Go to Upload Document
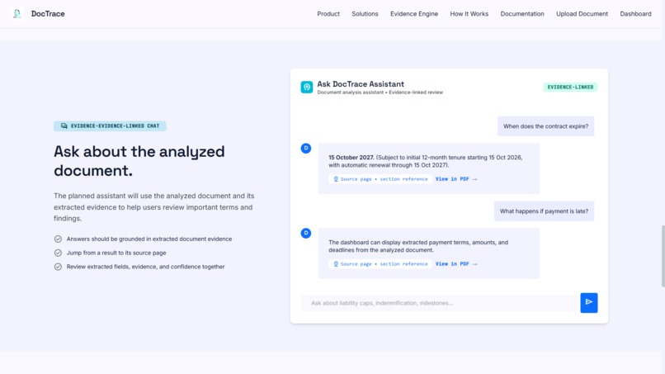665x374 pixels. 582,13
